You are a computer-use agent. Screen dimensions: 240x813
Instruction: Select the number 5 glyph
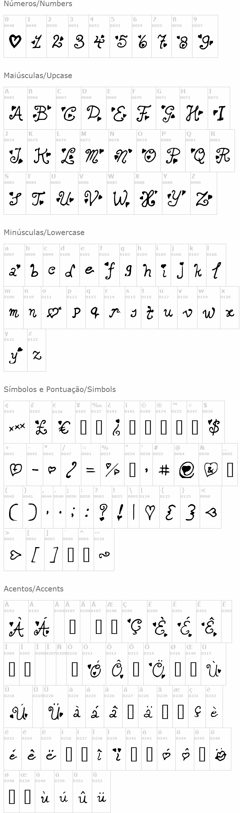[x=121, y=41]
